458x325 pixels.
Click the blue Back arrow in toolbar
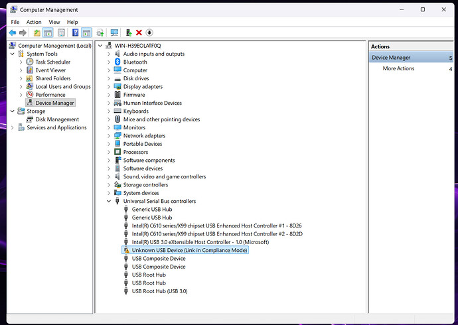click(12, 32)
